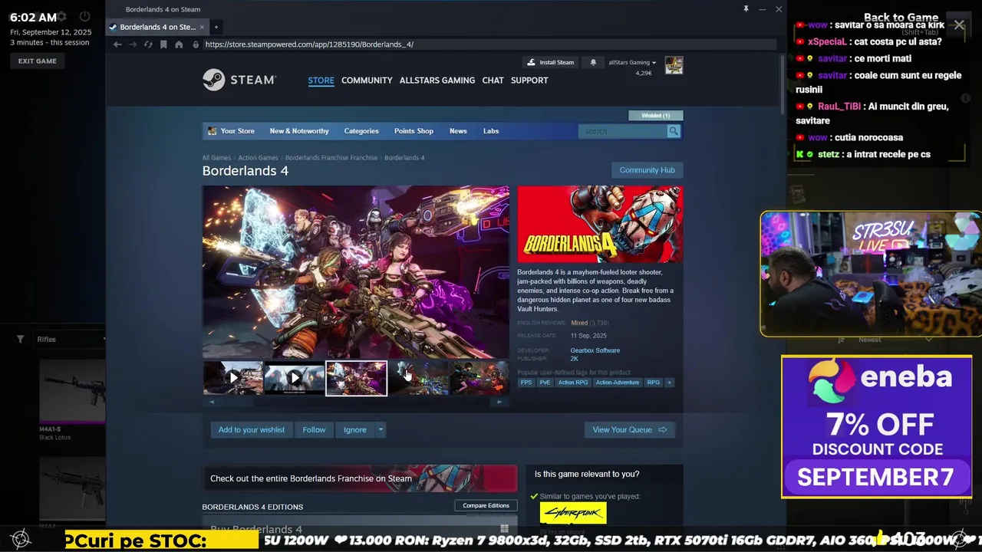Open the allStars Gaming profile avatar

pos(674,65)
